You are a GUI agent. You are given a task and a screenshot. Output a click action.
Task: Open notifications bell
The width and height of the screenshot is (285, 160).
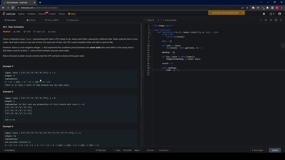pos(264,14)
